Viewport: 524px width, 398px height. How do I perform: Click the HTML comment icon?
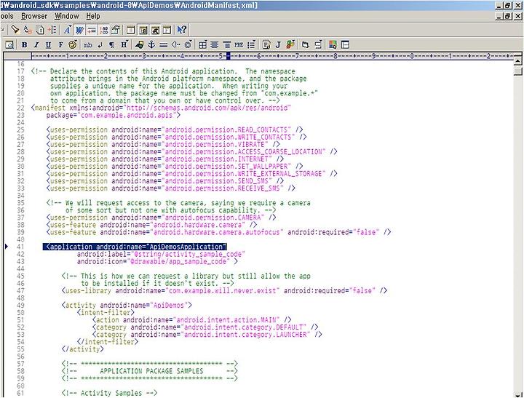176,45
